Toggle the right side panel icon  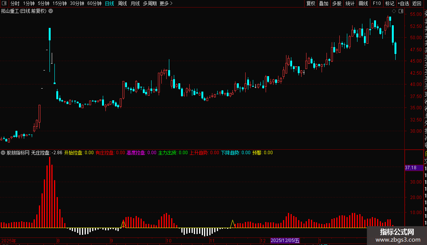click(401, 11)
